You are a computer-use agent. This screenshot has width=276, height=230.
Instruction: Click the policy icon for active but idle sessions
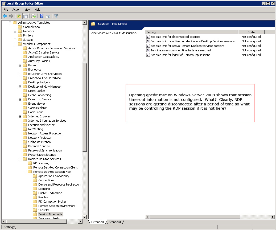tap(148, 41)
